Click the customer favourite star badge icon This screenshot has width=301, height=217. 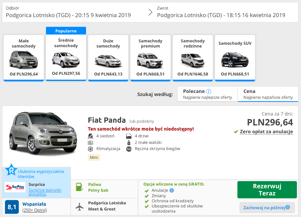(11, 170)
